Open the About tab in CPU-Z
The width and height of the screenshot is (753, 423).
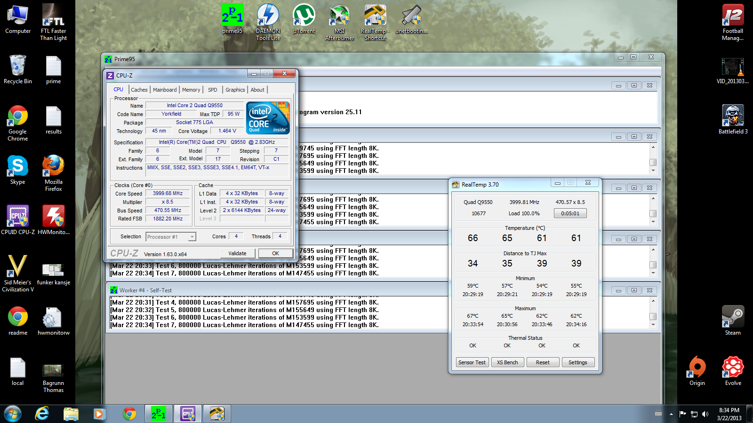(x=257, y=90)
